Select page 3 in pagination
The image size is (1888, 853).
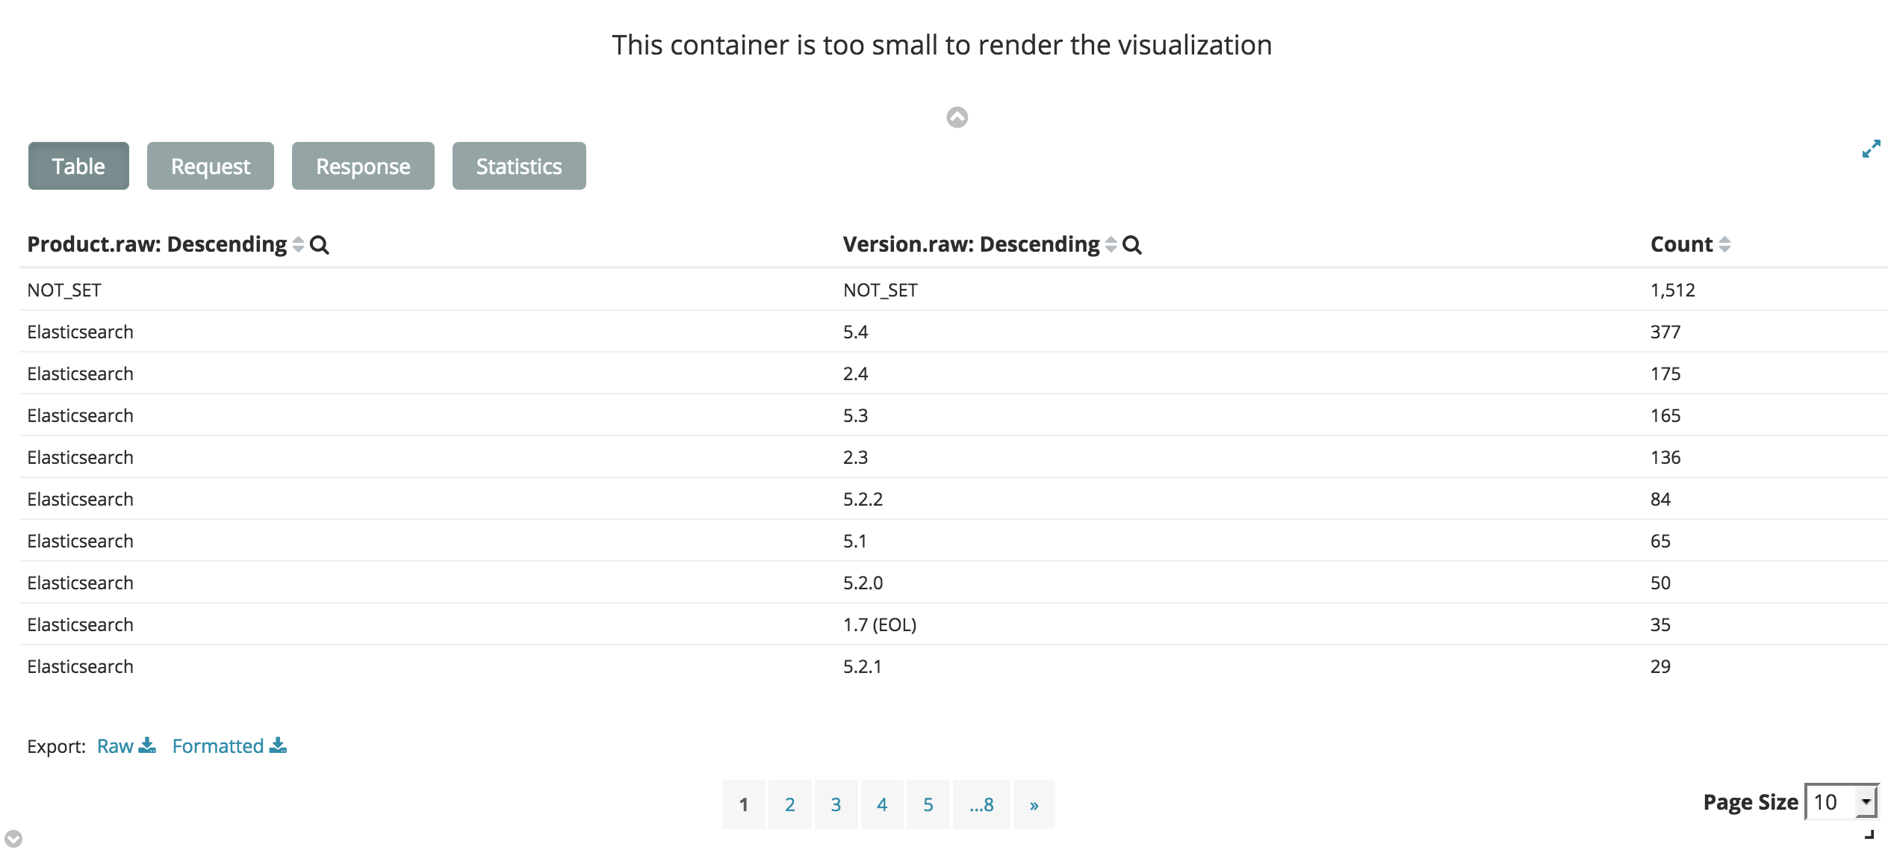pos(836,804)
